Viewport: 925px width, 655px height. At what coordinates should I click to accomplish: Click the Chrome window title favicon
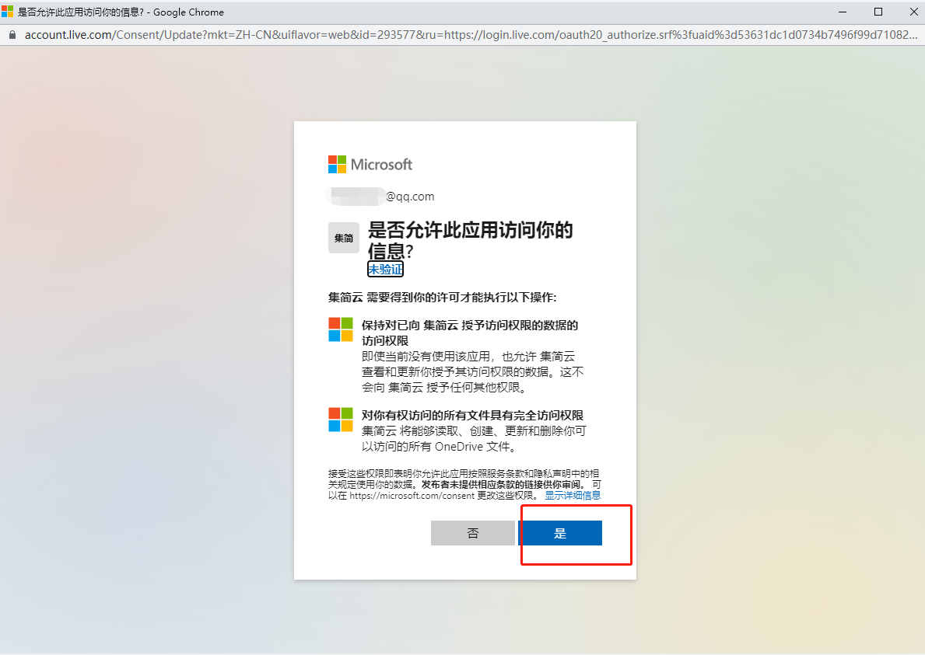click(7, 12)
